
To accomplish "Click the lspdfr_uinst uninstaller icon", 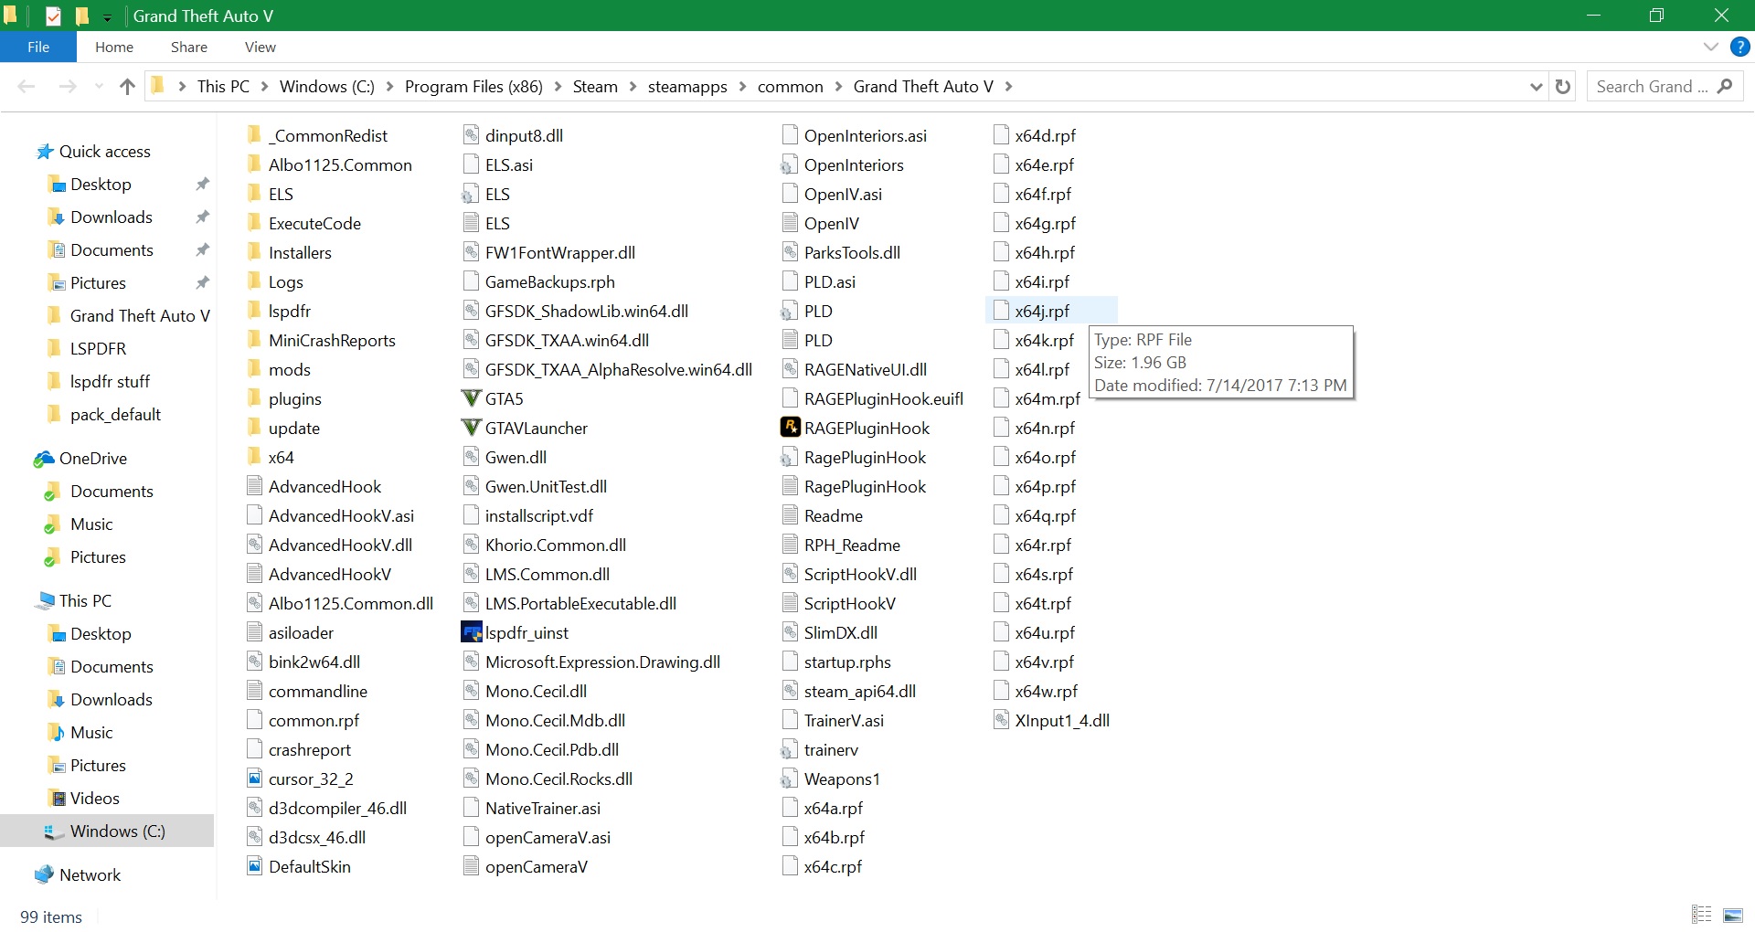I will pyautogui.click(x=471, y=632).
